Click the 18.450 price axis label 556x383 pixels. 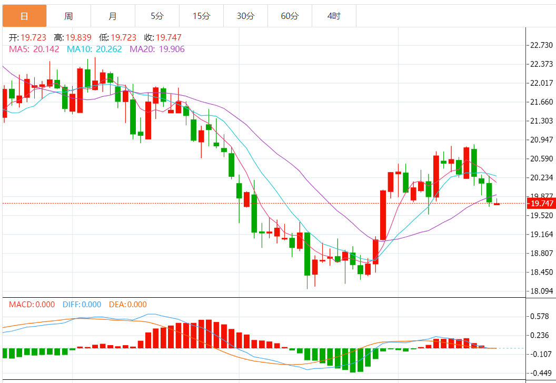tap(541, 272)
